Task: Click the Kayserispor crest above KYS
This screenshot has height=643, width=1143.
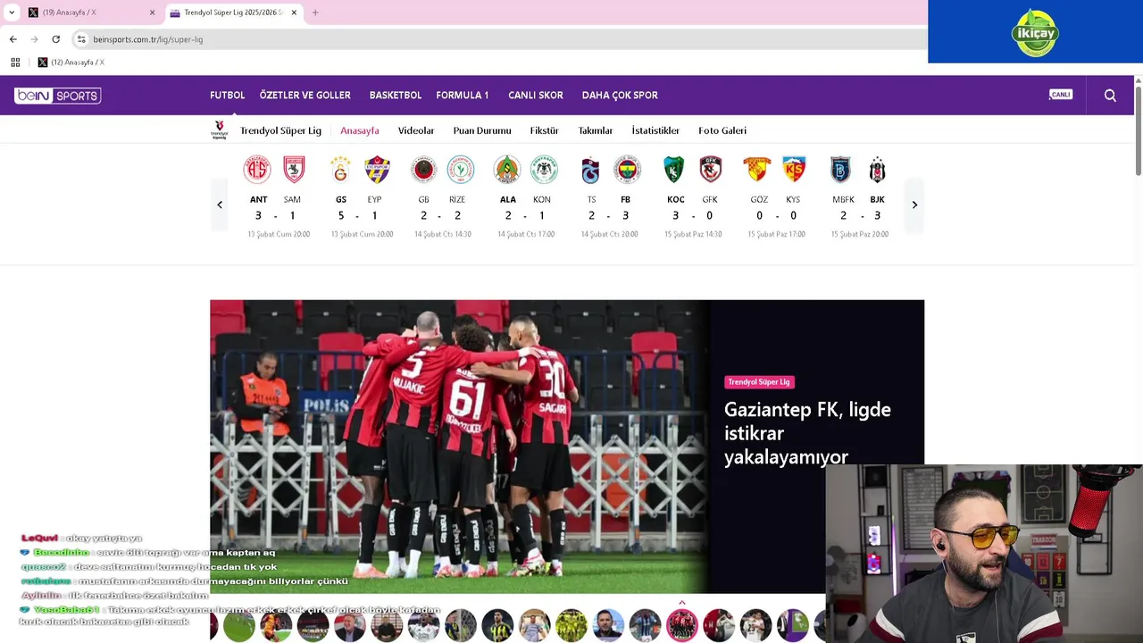Action: (794, 170)
